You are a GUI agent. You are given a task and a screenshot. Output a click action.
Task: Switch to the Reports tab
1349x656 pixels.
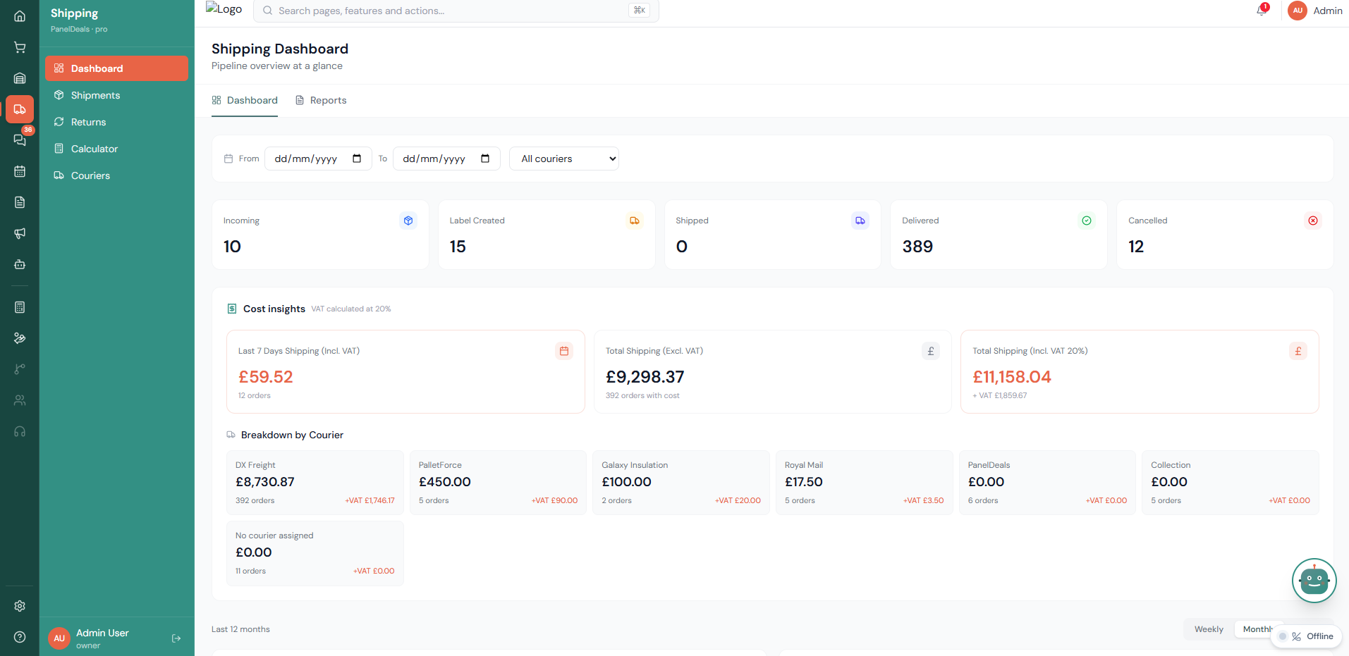tap(321, 100)
